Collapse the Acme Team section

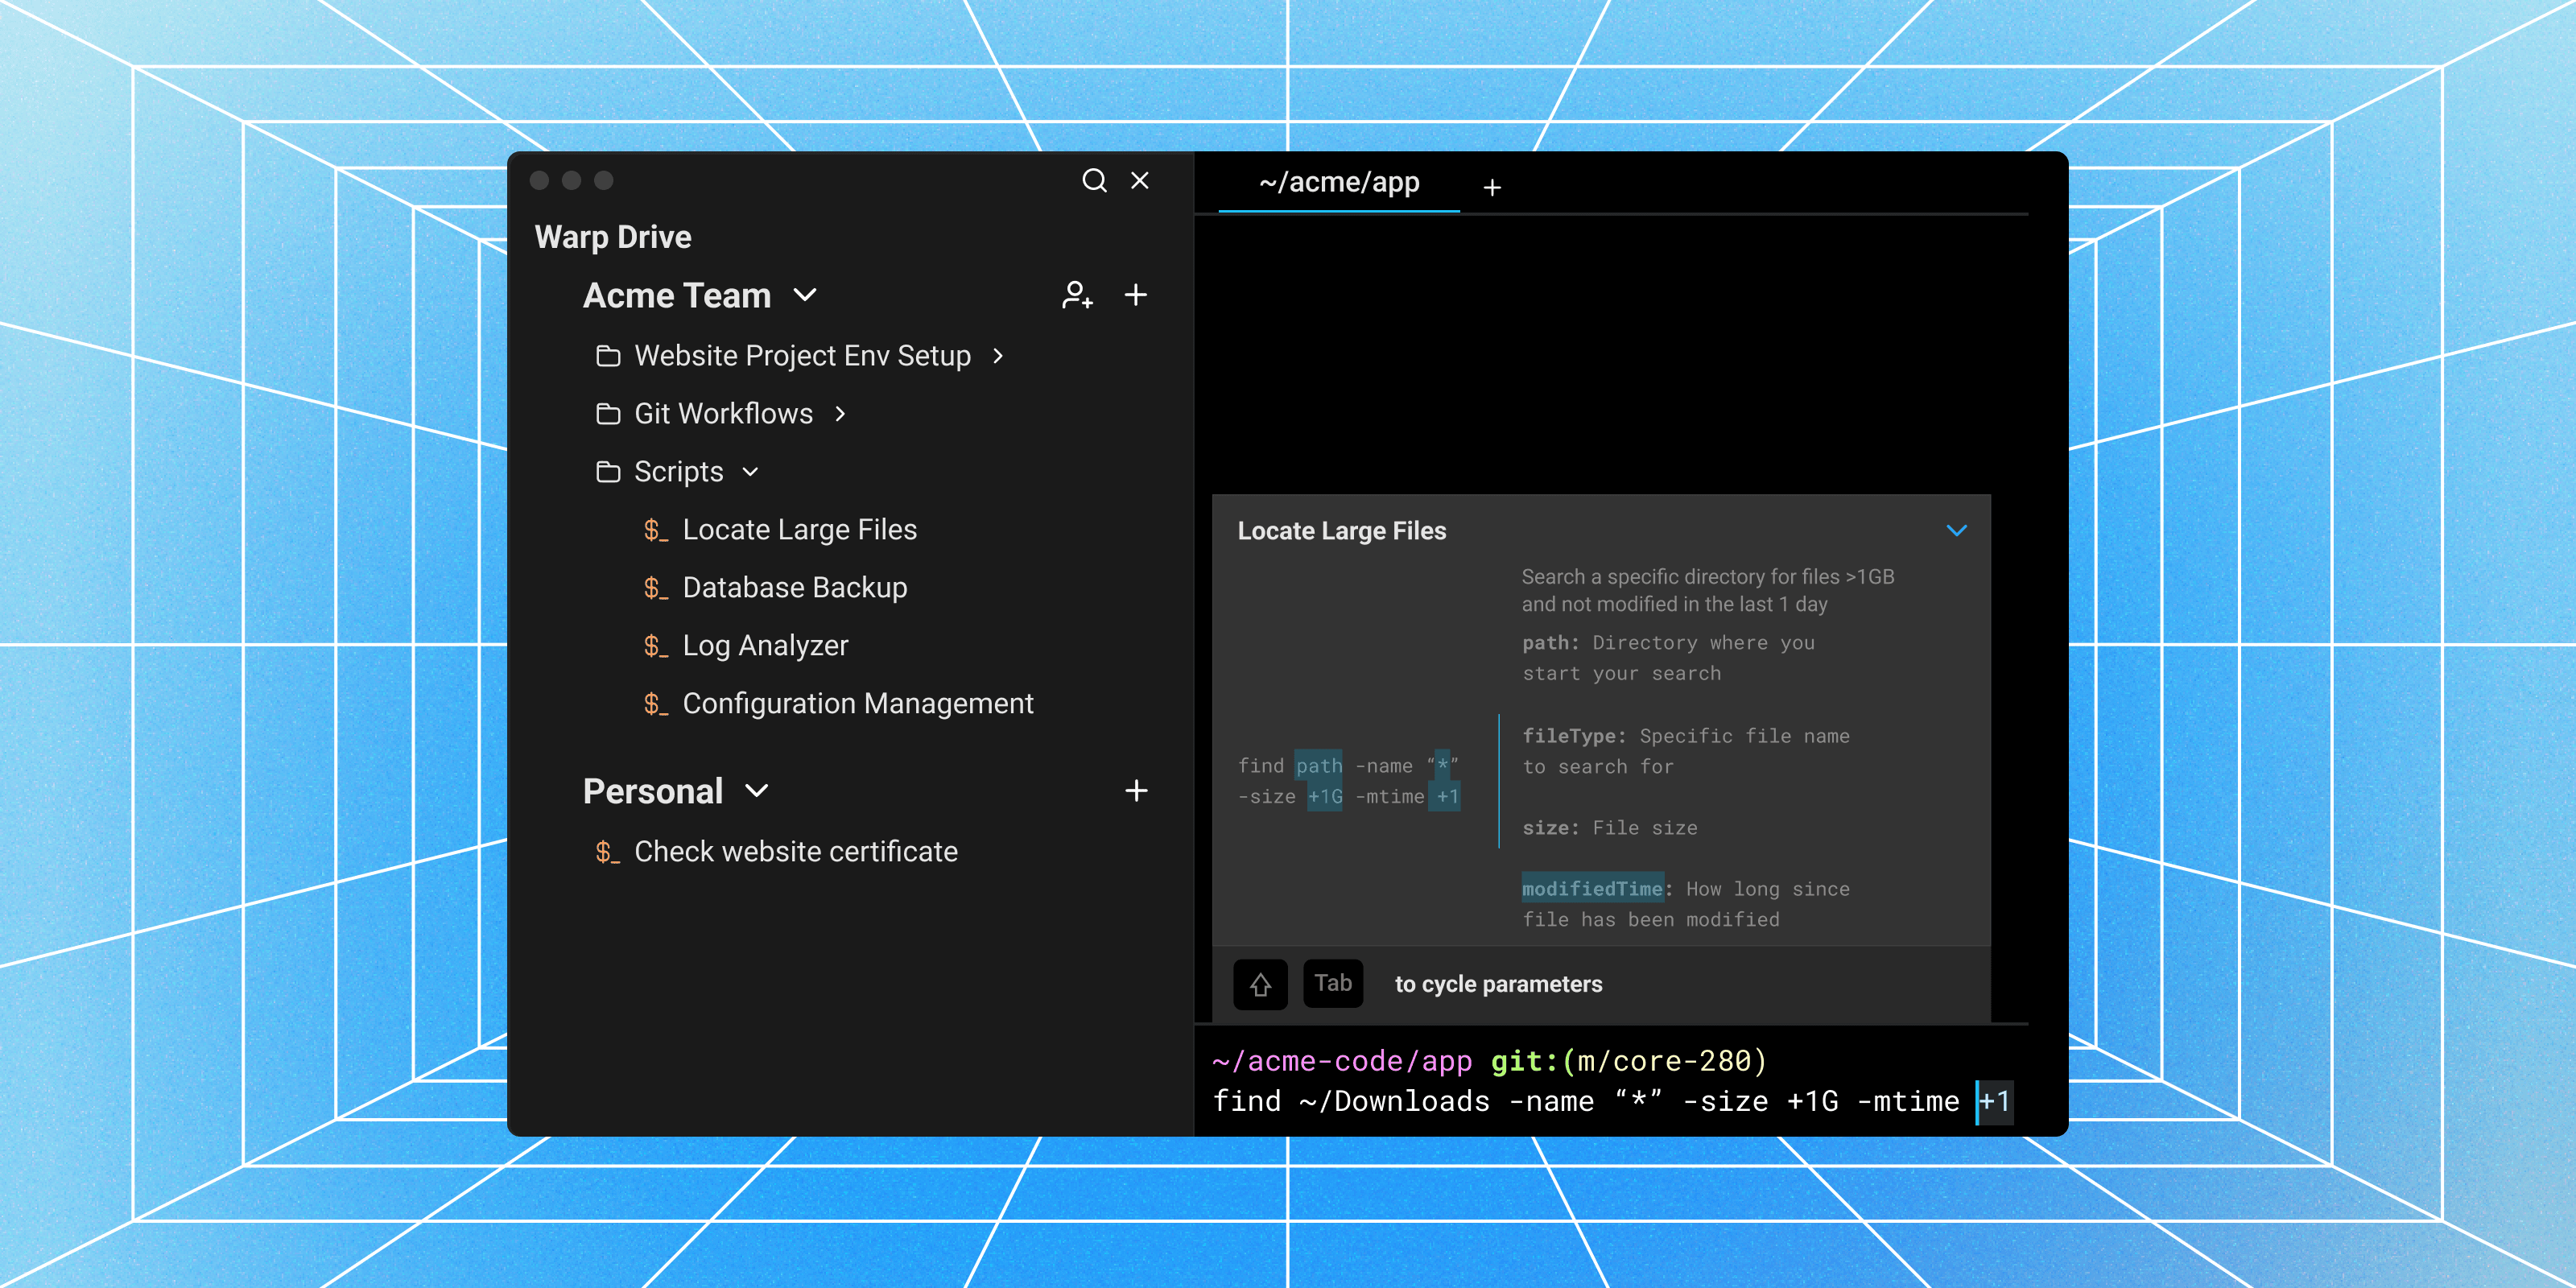[x=804, y=295]
